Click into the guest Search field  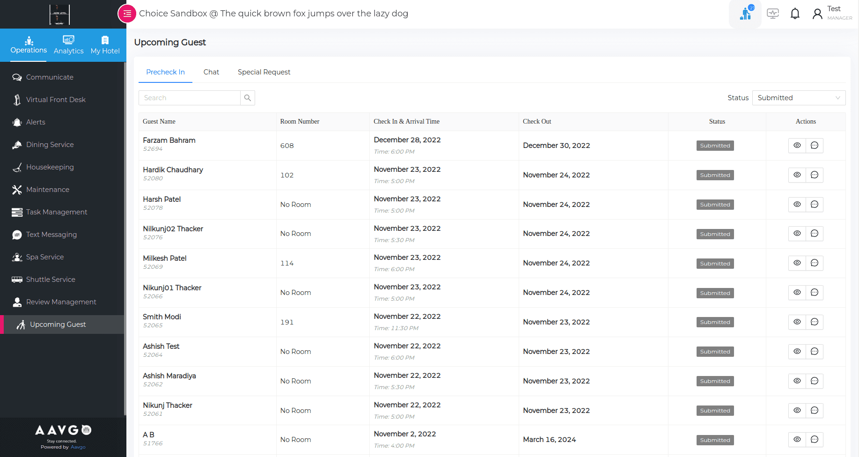[190, 98]
